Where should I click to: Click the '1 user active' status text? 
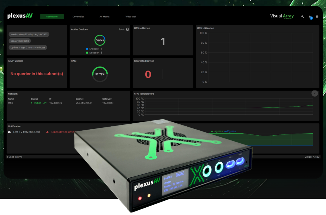coord(15,157)
